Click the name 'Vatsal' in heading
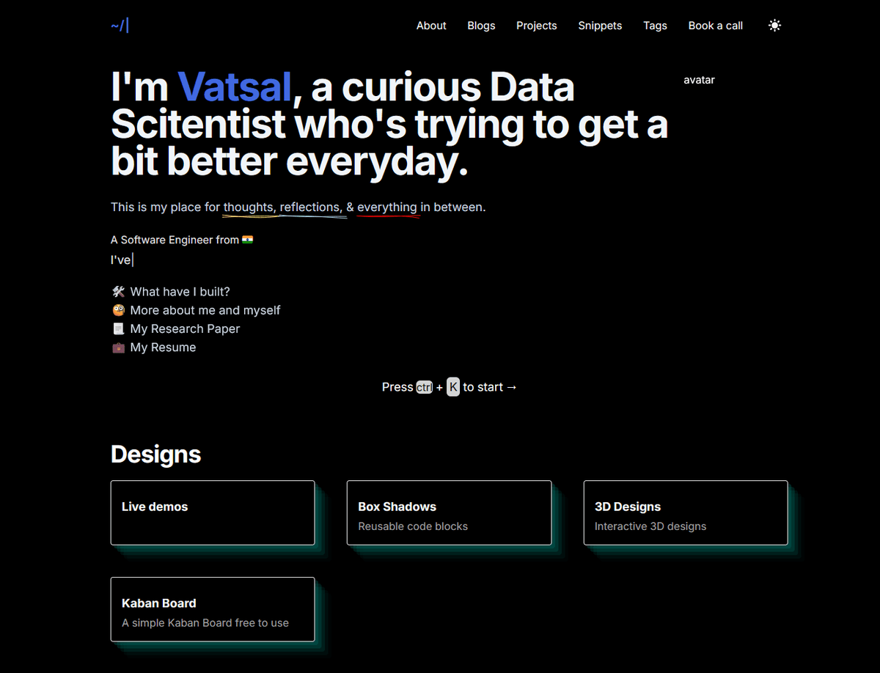The image size is (880, 673). click(x=235, y=87)
